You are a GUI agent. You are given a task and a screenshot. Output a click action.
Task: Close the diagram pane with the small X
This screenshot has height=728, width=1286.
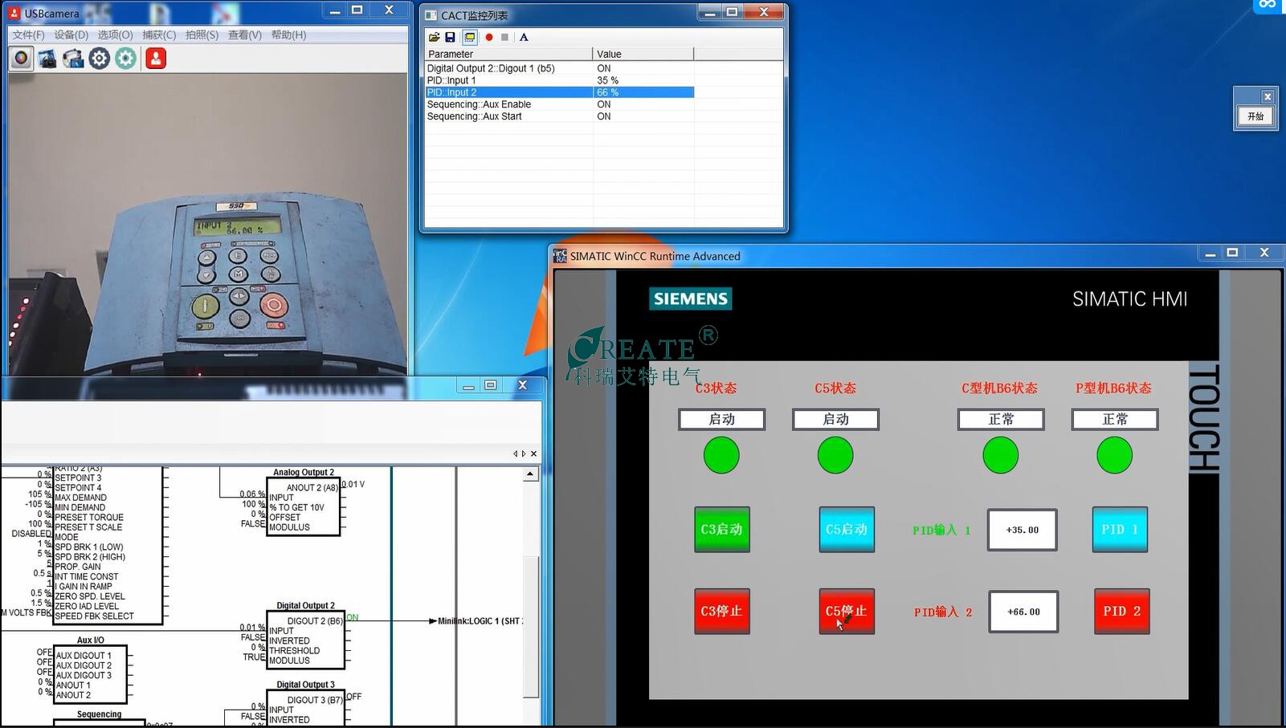(533, 453)
